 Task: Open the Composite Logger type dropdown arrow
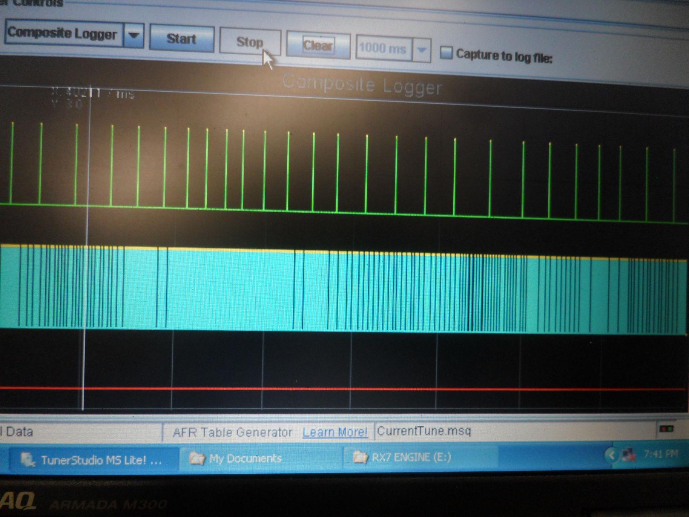click(134, 35)
